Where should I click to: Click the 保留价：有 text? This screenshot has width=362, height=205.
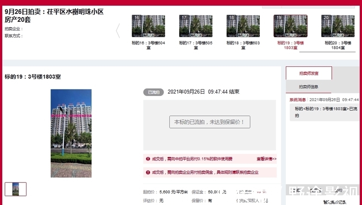point(202,200)
